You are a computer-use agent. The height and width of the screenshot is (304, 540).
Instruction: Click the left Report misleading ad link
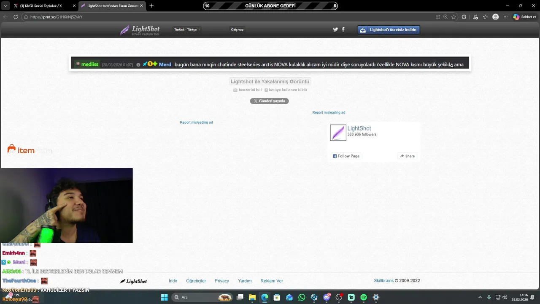pos(196,122)
